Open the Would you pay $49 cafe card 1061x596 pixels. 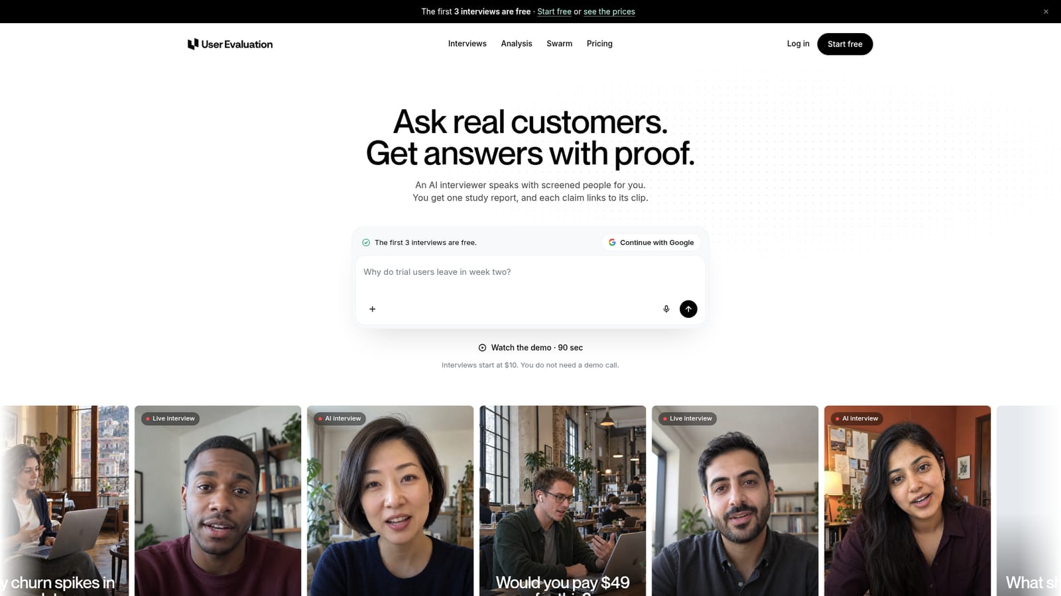[563, 501]
